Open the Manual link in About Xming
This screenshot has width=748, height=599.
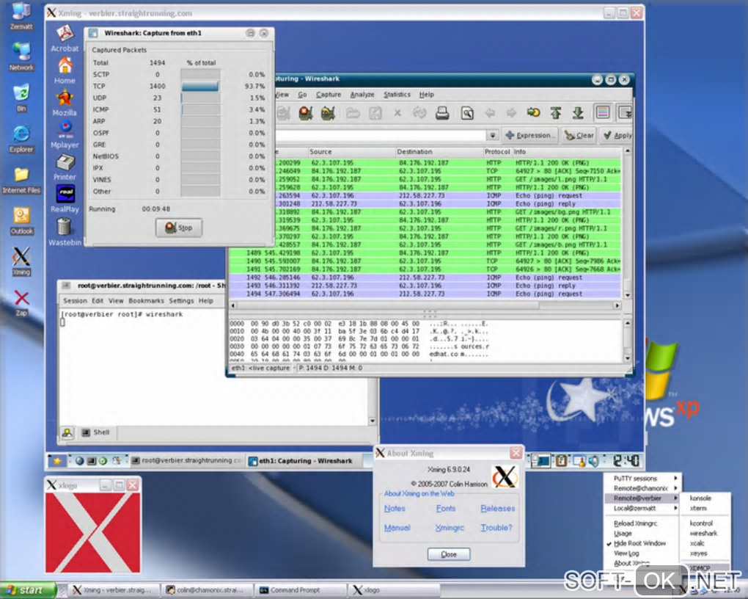(397, 528)
